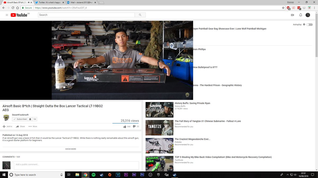The width and height of the screenshot is (318, 178).
Task: Toggle the Autoplay switch
Action: pos(310,25)
